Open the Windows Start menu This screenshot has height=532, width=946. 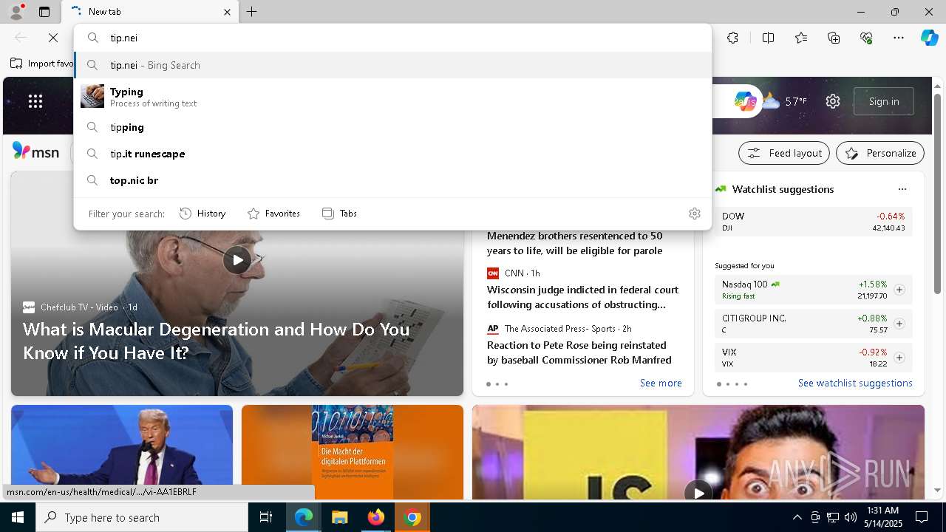tap(18, 517)
